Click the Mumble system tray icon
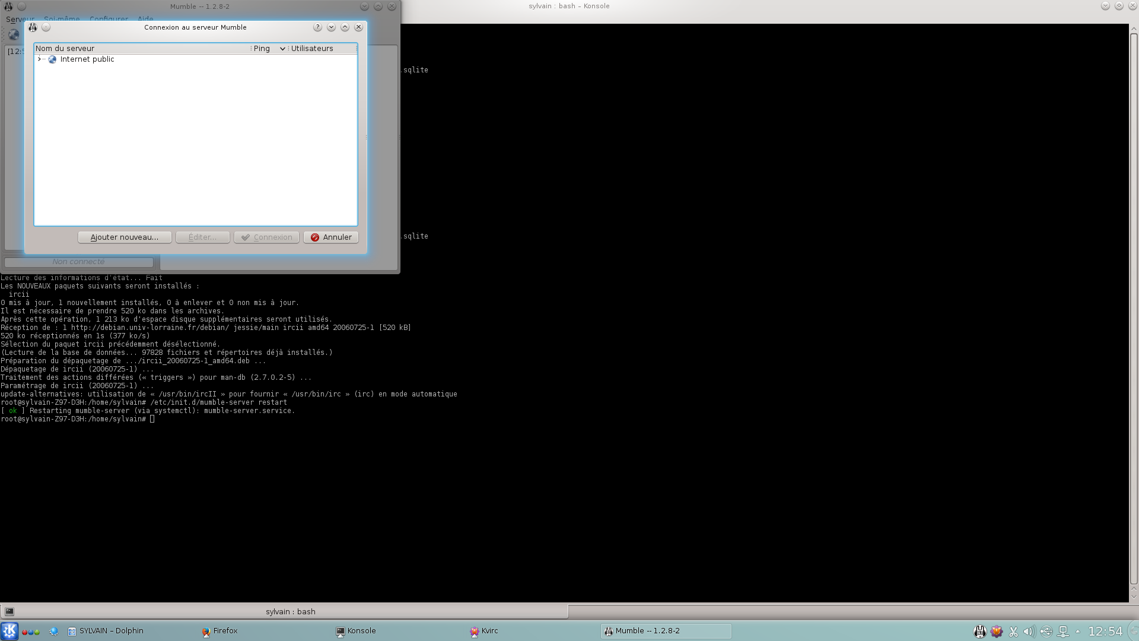 pos(980,632)
